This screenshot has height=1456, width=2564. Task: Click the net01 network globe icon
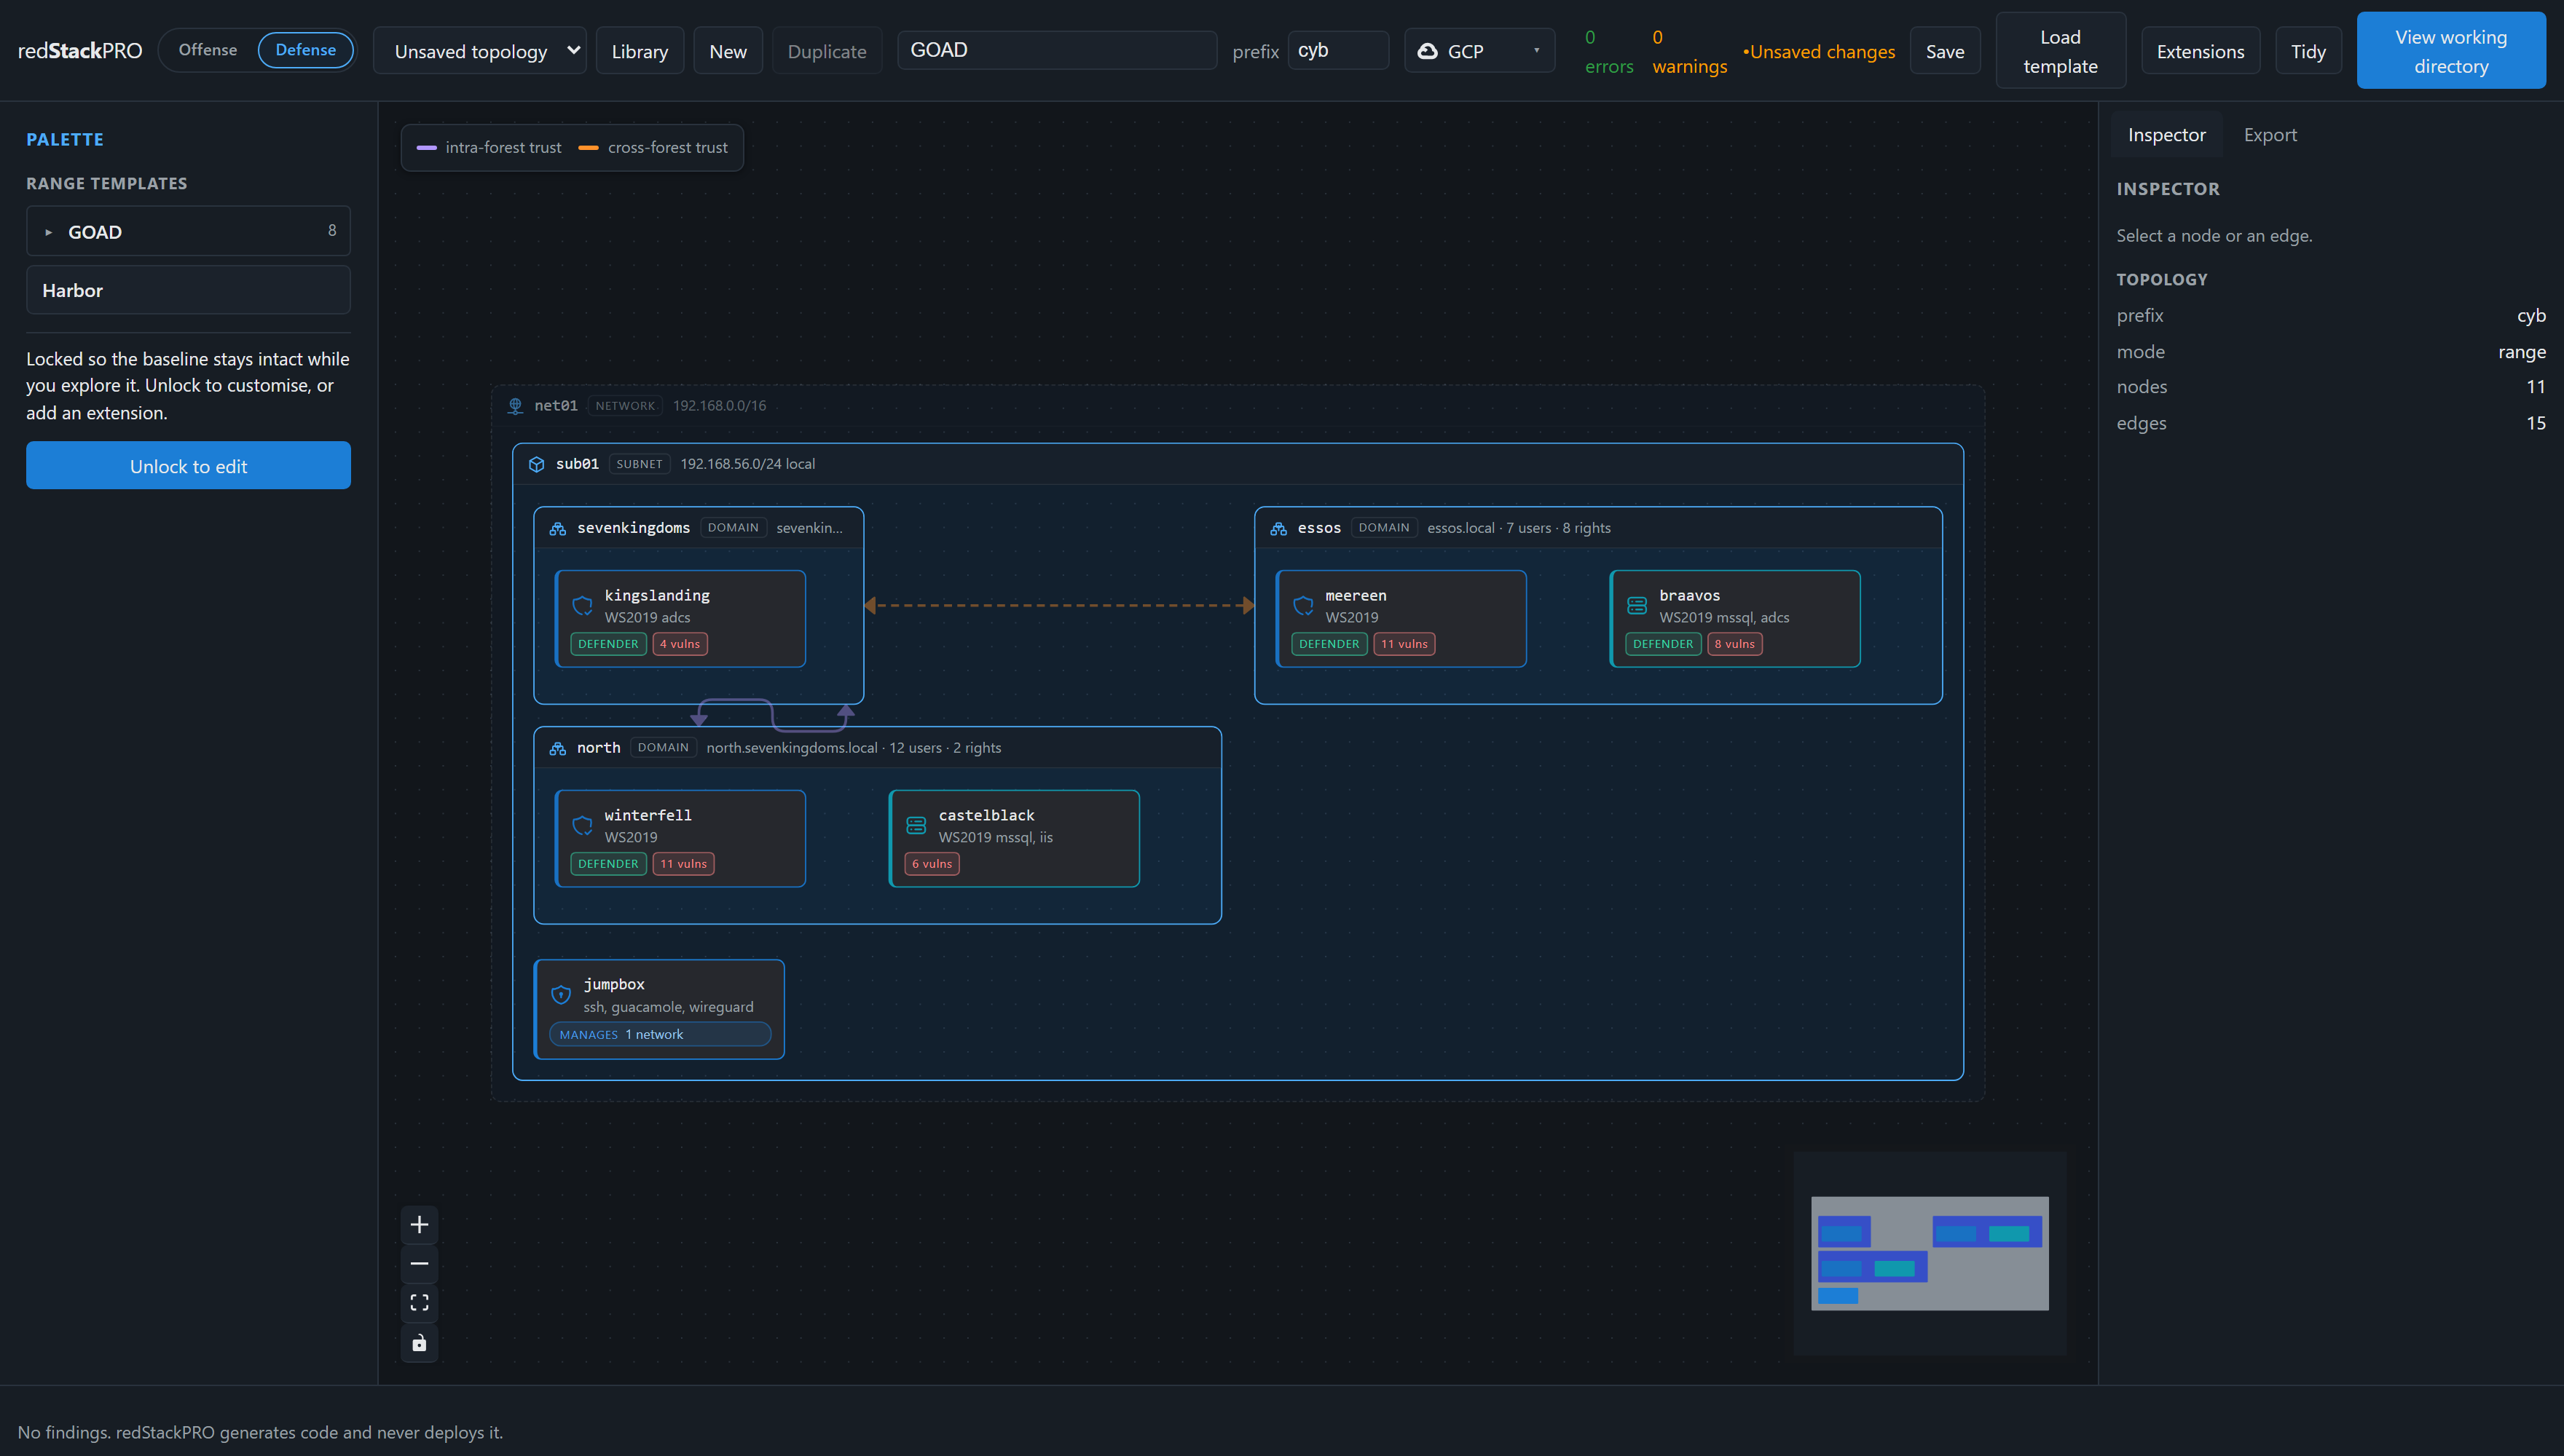515,406
